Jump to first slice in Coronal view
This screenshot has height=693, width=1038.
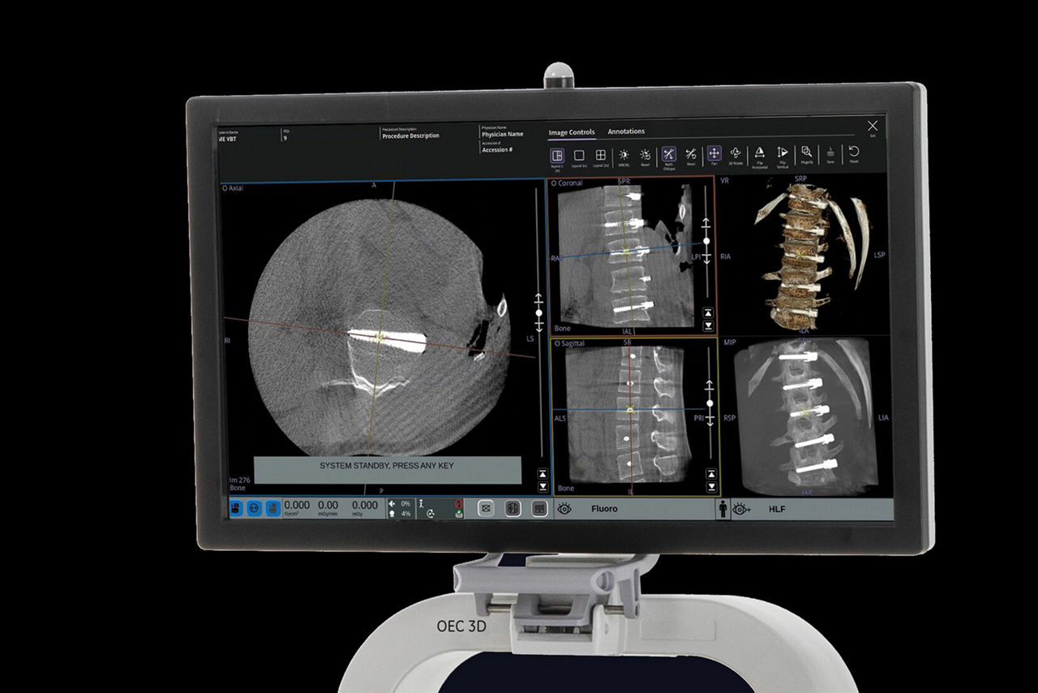pos(708,312)
